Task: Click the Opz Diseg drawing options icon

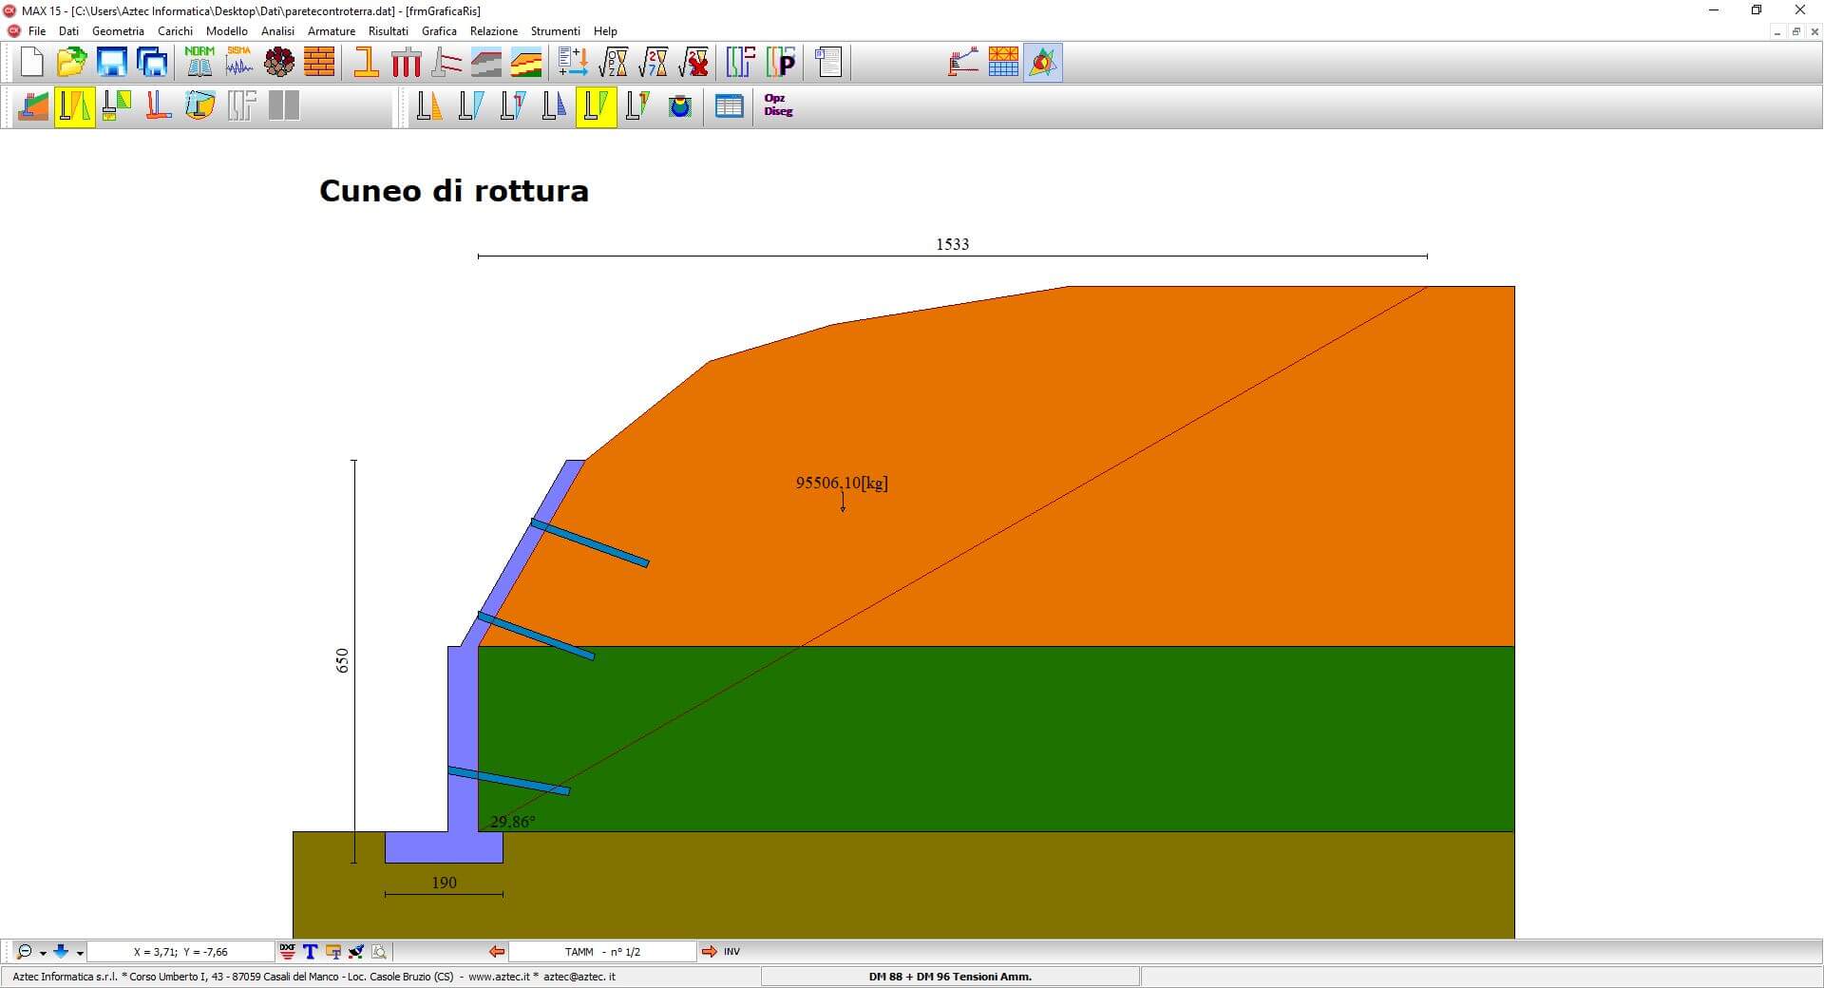Action: coord(778,105)
